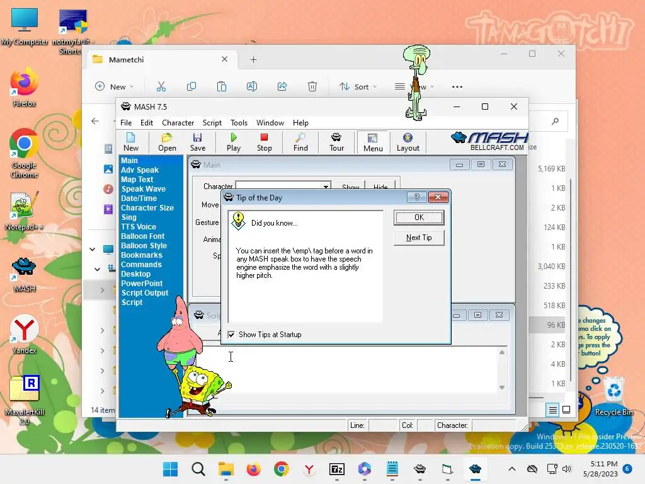Select TTS Voice in the side menu
The width and height of the screenshot is (645, 484).
click(x=138, y=227)
